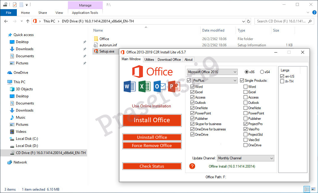Click the Local Disk (C:) drive icon
Image resolution: width=318 pixels, height=193 pixels.
(x=12, y=139)
